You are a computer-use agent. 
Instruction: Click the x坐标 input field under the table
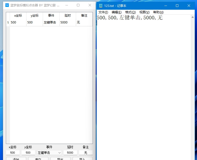[x=13, y=153]
